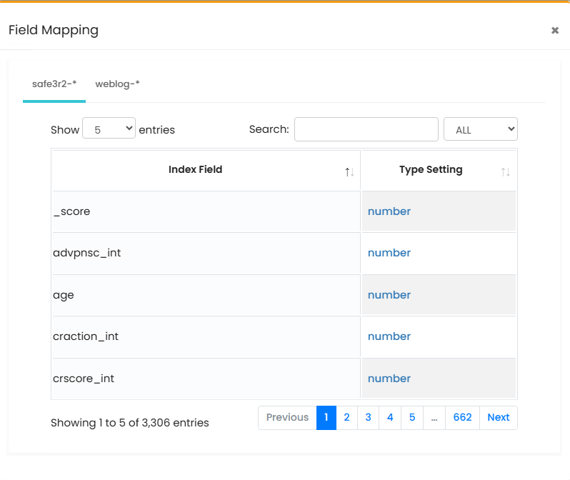The image size is (570, 480).
Task: Select the age index field cell
Action: click(x=206, y=295)
